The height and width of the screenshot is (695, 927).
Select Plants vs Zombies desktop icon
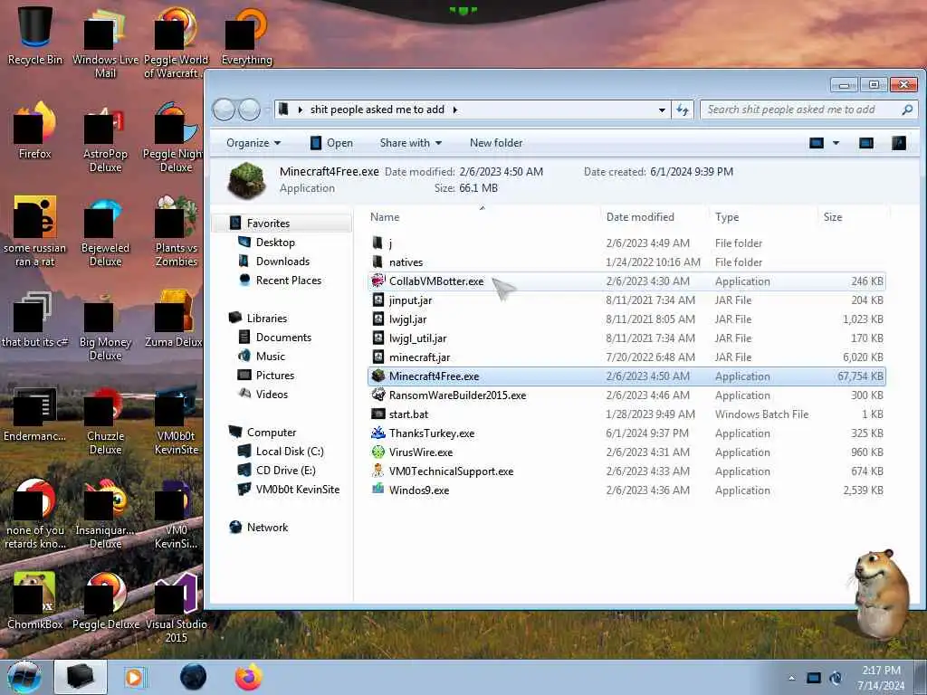point(177,232)
